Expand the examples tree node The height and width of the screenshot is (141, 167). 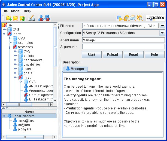pos(10,42)
